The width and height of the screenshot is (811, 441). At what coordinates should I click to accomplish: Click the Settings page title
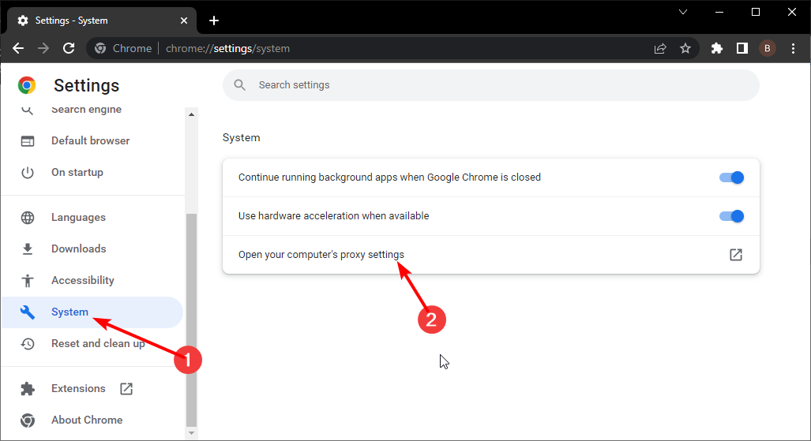point(86,85)
